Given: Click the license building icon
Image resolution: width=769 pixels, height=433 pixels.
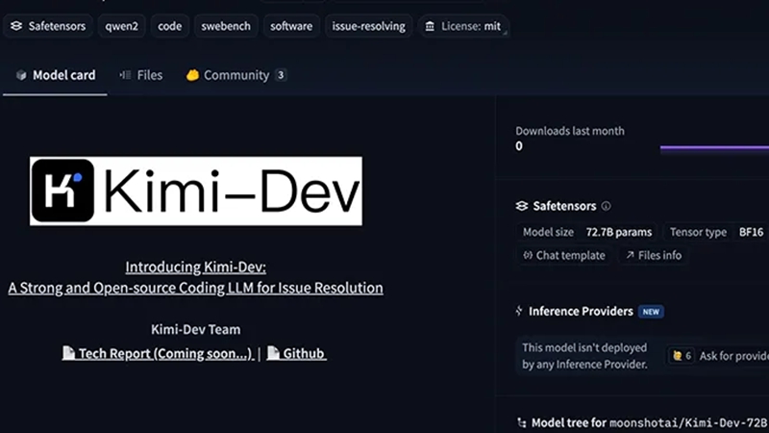Looking at the screenshot, I should [430, 26].
